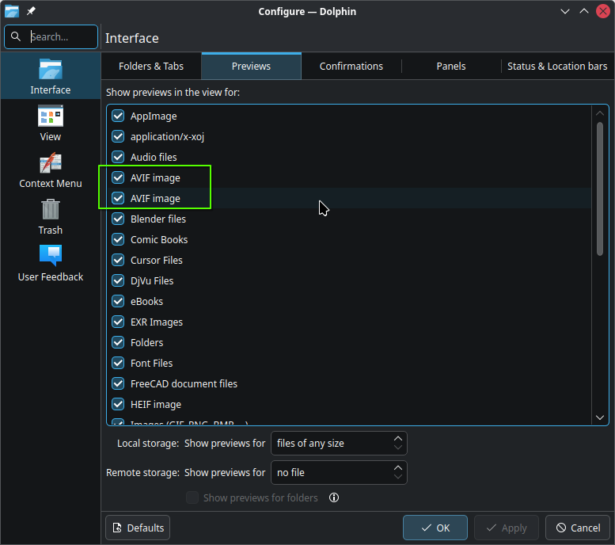Image resolution: width=615 pixels, height=545 pixels.
Task: Switch to the Folders & Tabs tab
Action: pos(151,67)
